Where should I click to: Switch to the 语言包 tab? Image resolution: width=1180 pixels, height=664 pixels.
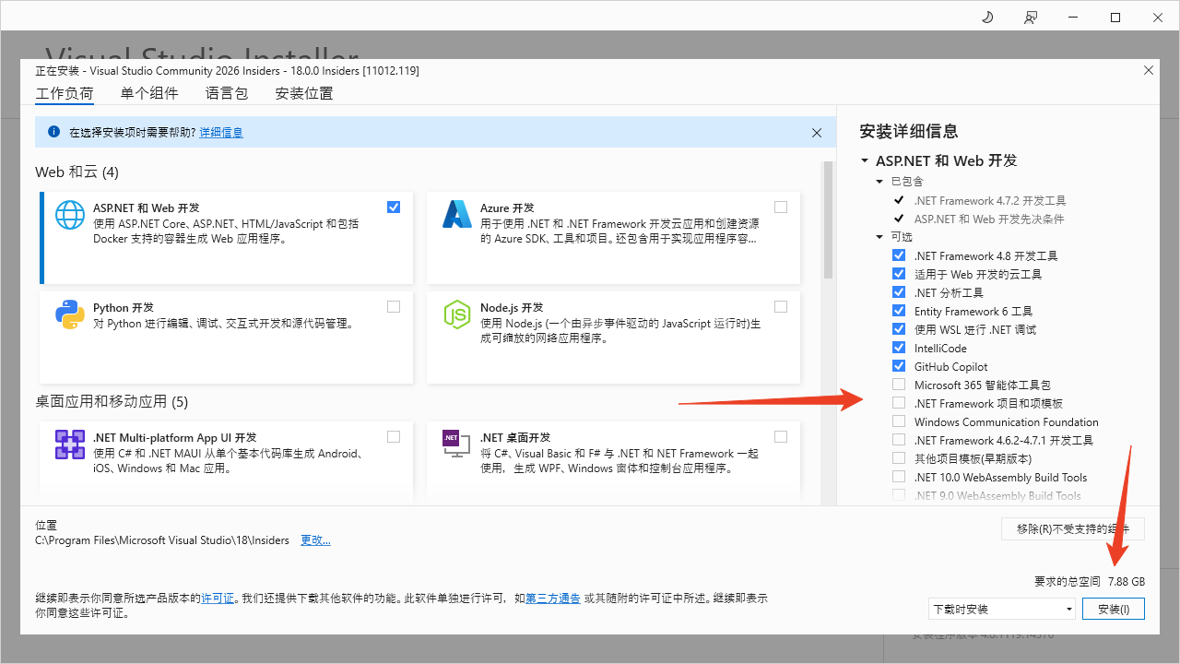(227, 93)
